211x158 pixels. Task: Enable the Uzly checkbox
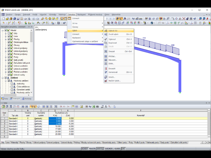click(x=9, y=33)
